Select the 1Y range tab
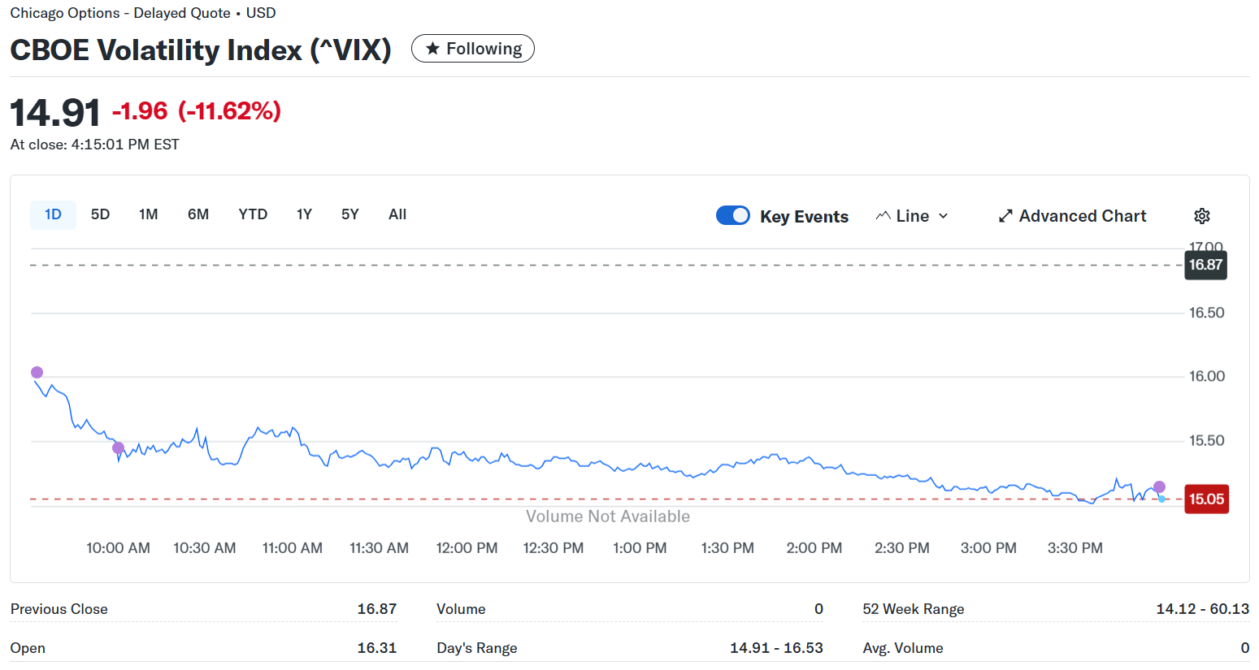The image size is (1259, 670). (304, 214)
